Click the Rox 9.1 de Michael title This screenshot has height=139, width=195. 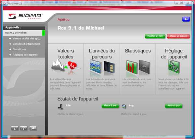point(81,28)
